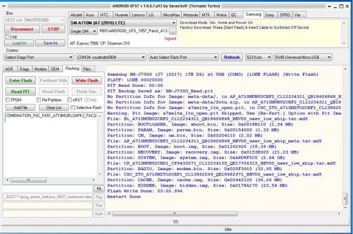Click the log scroll-right arrow

point(339,214)
